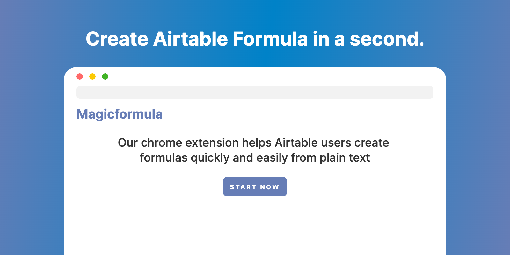The height and width of the screenshot is (255, 510).
Task: Click the yellow minimize dot
Action: pyautogui.click(x=92, y=76)
